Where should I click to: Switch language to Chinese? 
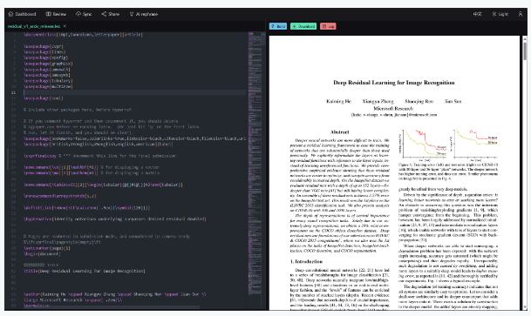tap(478, 14)
